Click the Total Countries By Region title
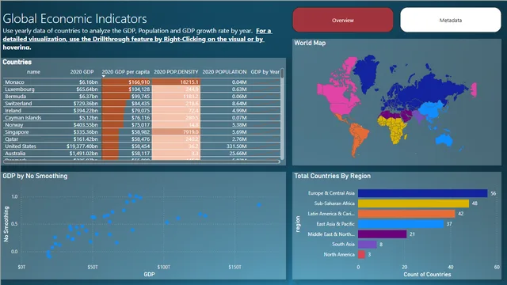The width and height of the screenshot is (507, 285). pyautogui.click(x=333, y=176)
